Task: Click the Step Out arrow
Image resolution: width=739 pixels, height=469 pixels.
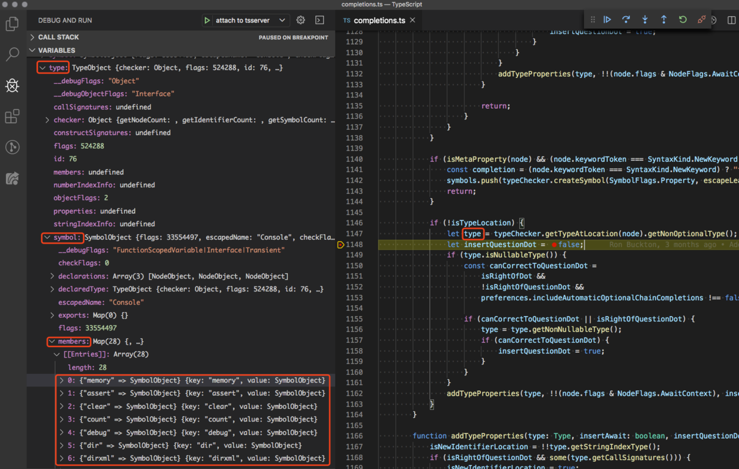Action: tap(663, 20)
